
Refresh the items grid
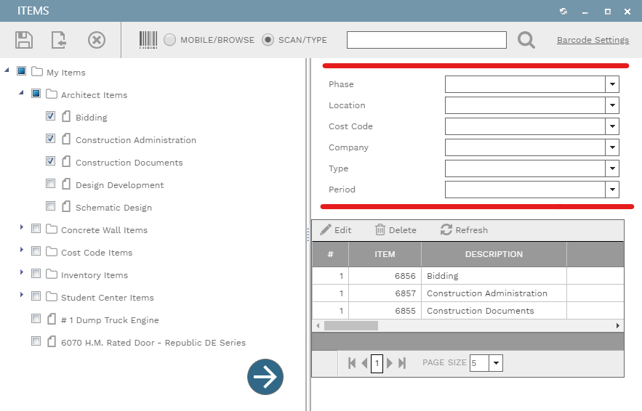click(464, 230)
